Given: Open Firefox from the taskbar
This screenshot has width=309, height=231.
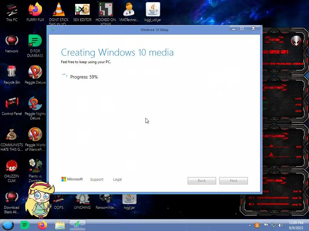Looking at the screenshot, I should [x=42, y=225].
